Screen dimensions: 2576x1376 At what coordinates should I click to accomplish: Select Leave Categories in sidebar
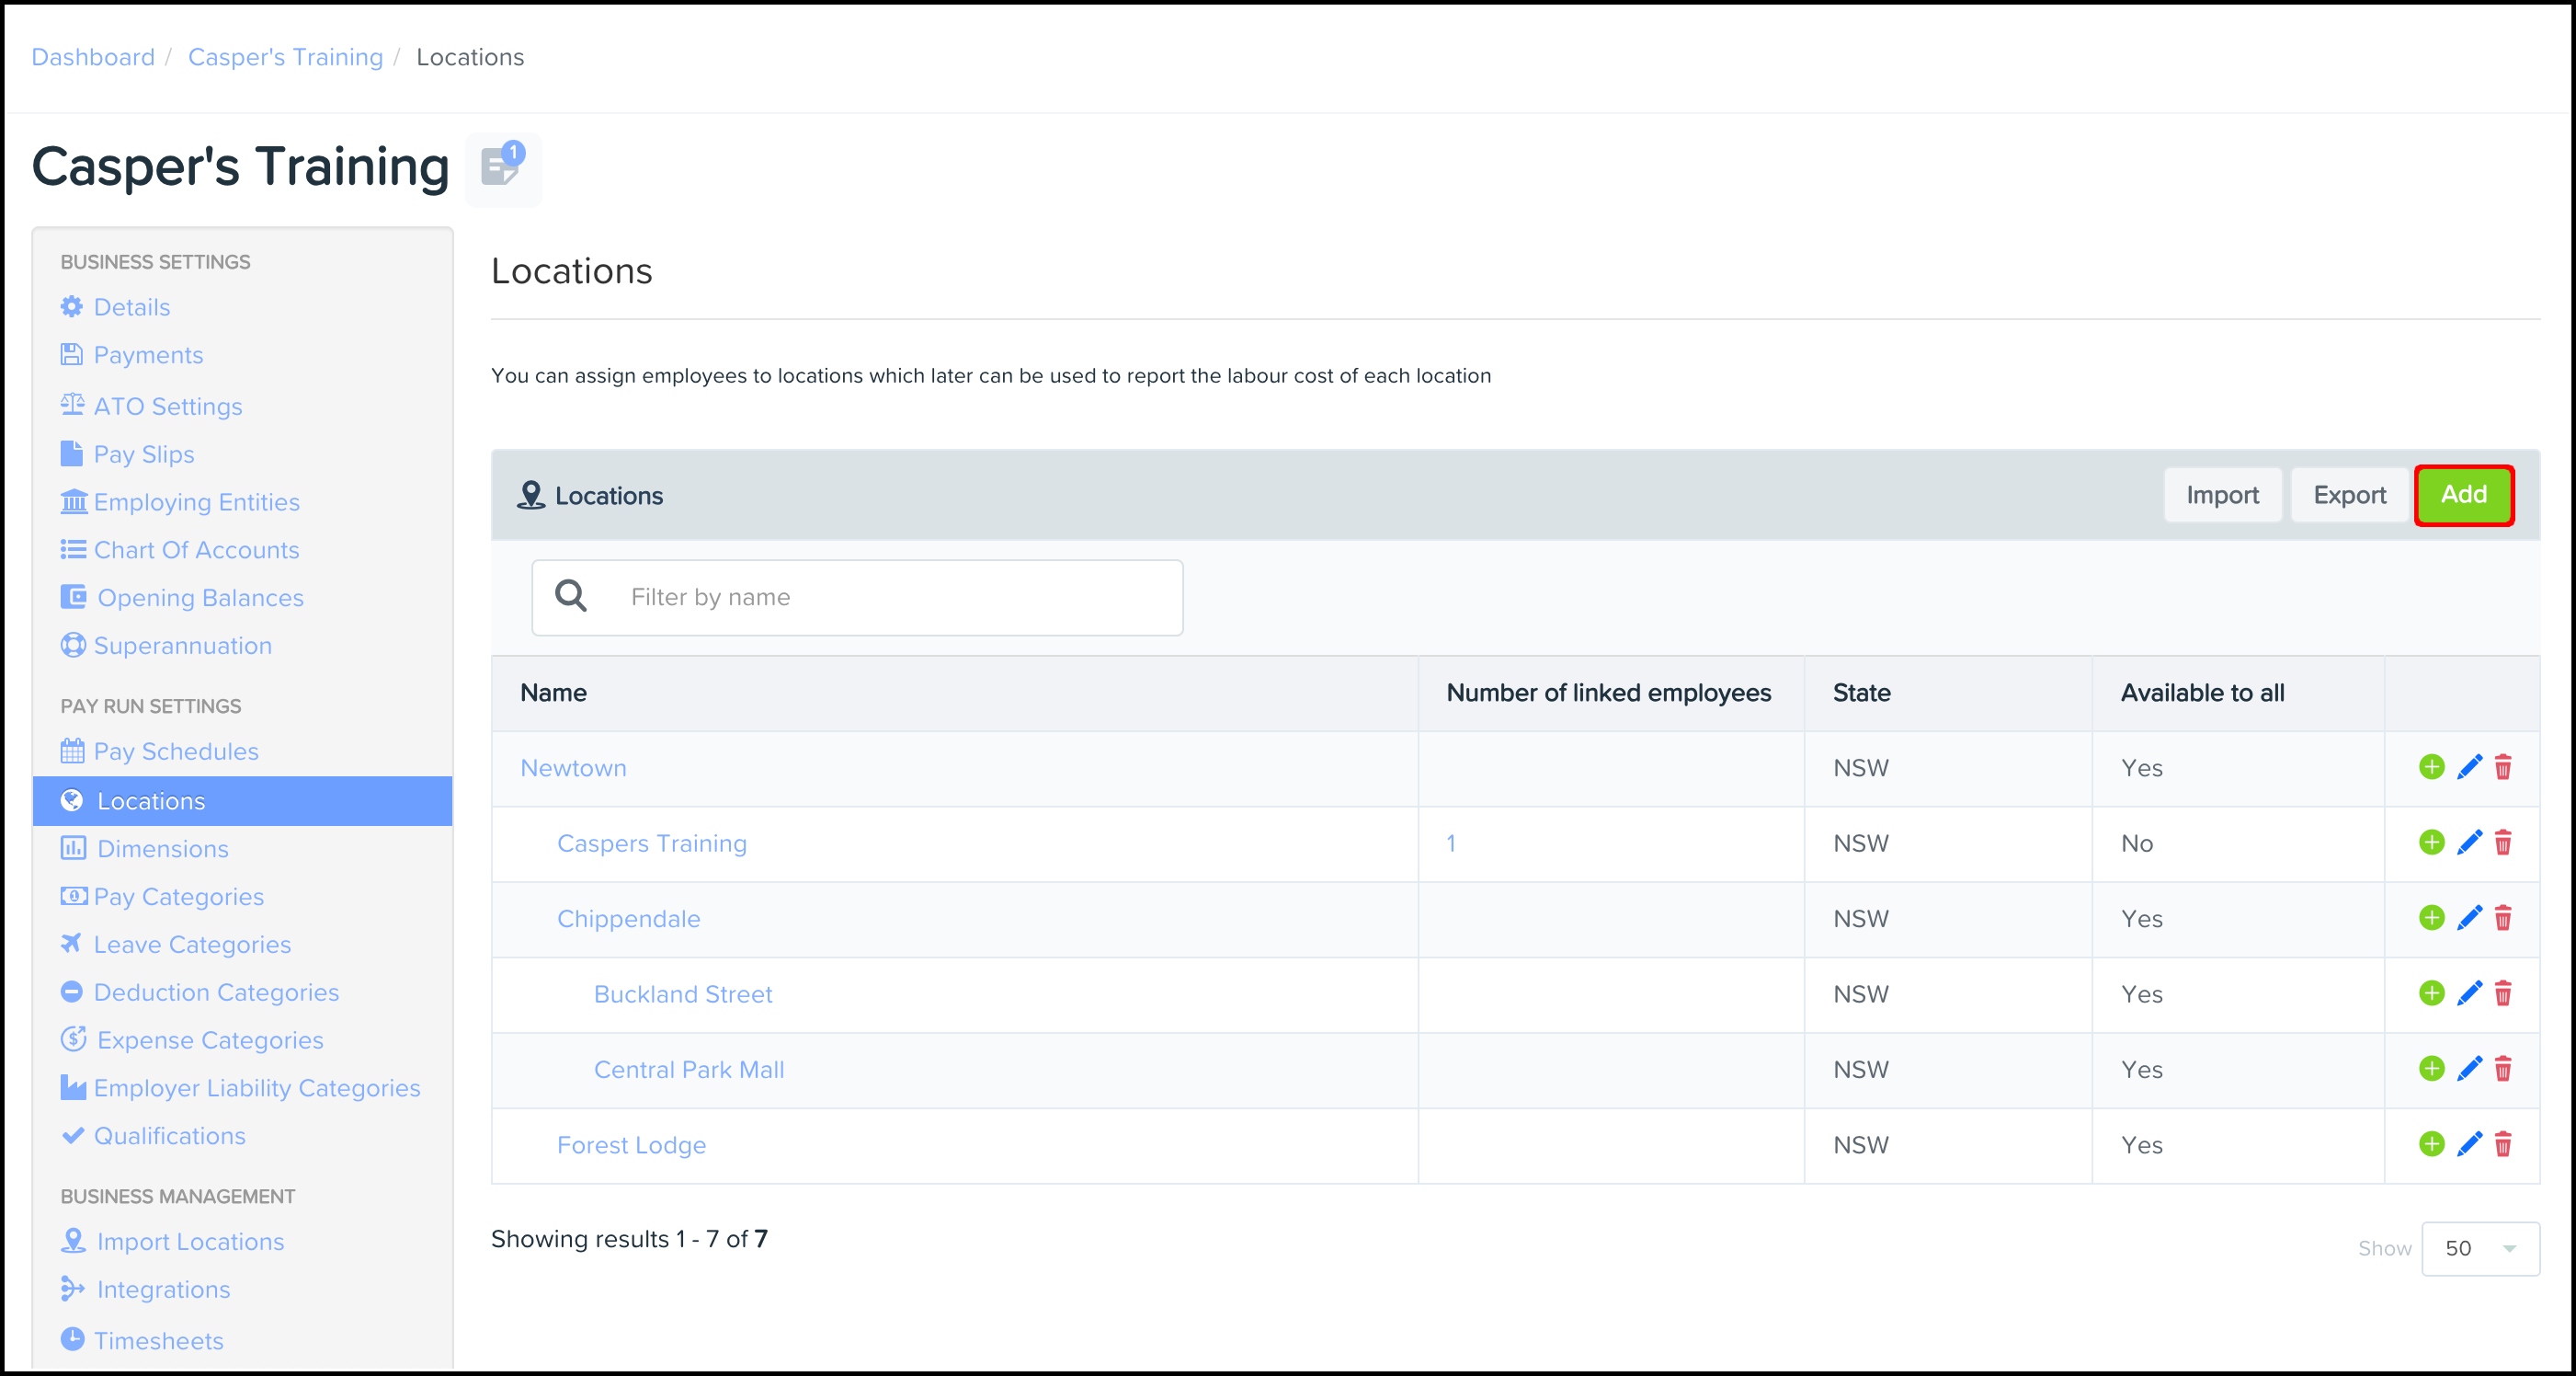(192, 945)
